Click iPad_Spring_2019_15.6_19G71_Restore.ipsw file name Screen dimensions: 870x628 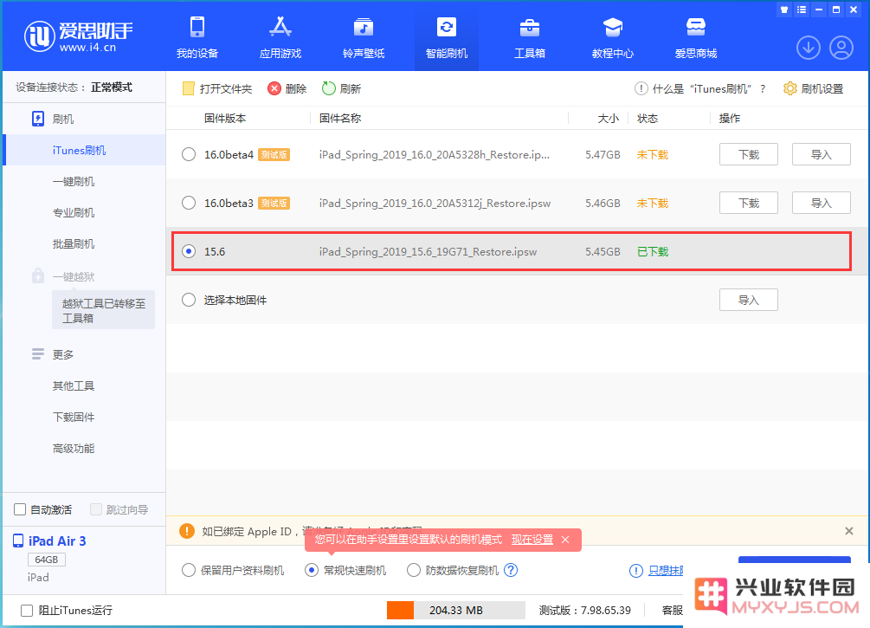[x=428, y=251]
